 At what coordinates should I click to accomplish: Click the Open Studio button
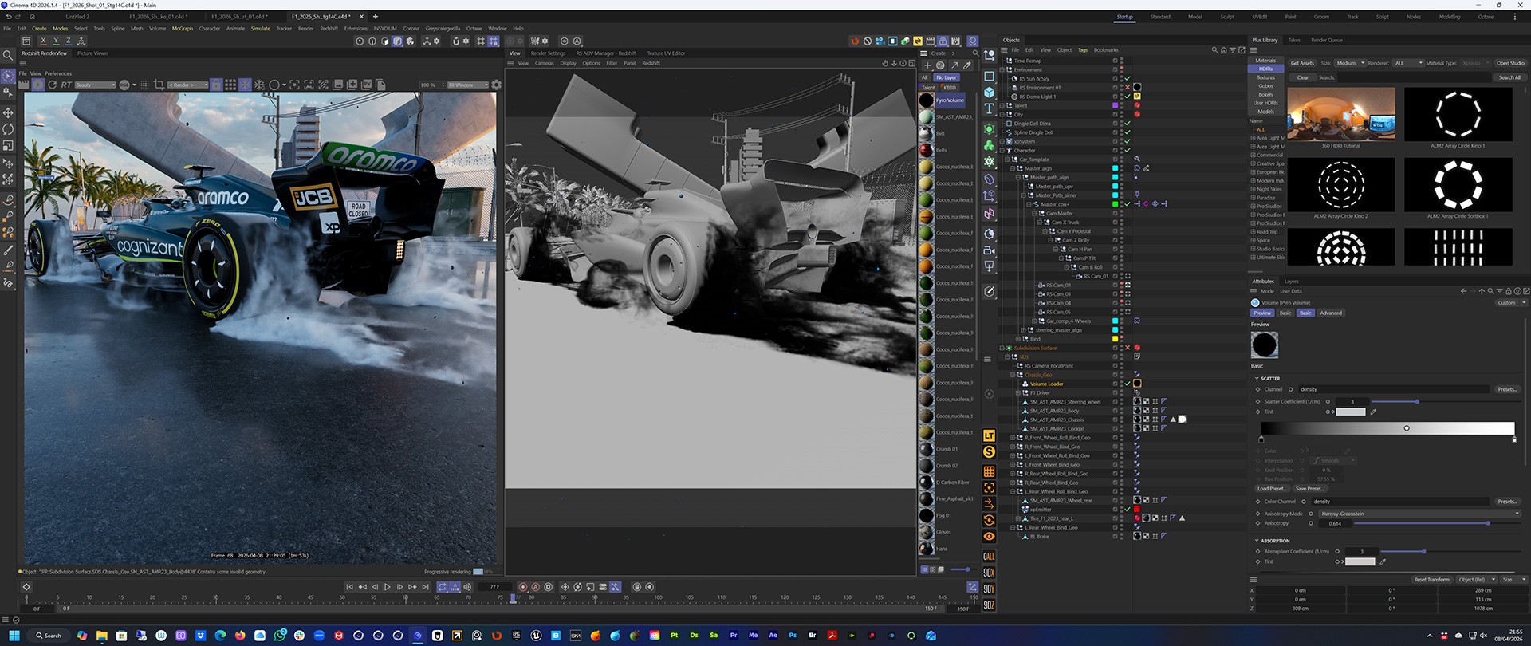1509,63
